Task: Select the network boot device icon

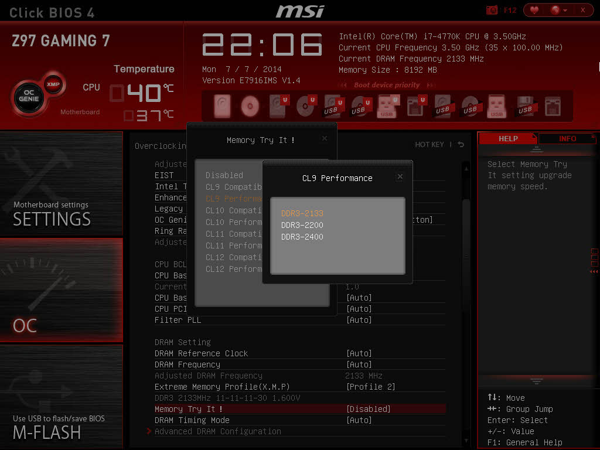Action: [x=553, y=106]
